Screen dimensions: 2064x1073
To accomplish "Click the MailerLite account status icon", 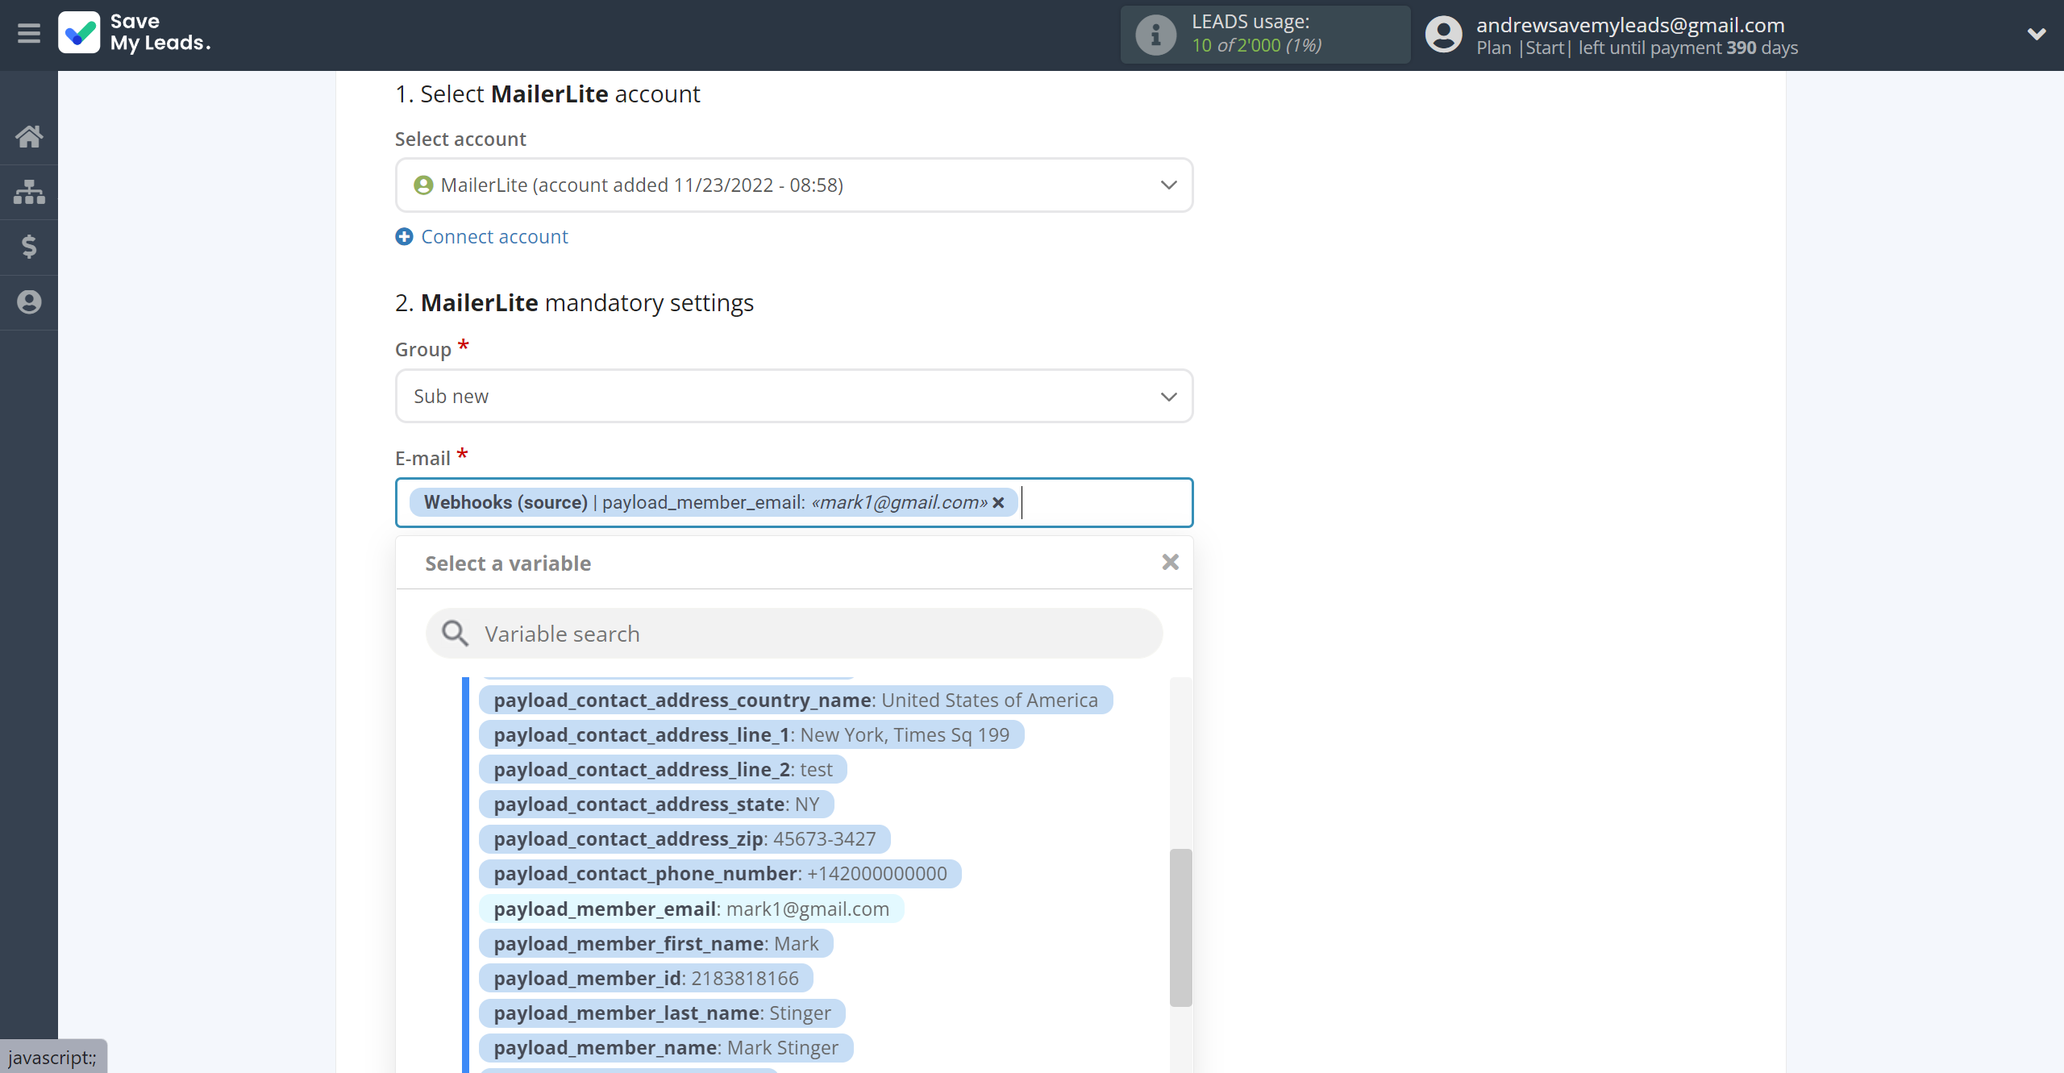I will tap(423, 185).
